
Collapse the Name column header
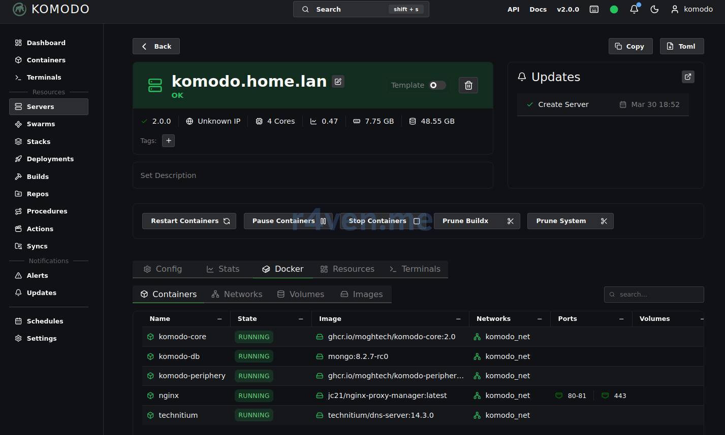pyautogui.click(x=219, y=319)
